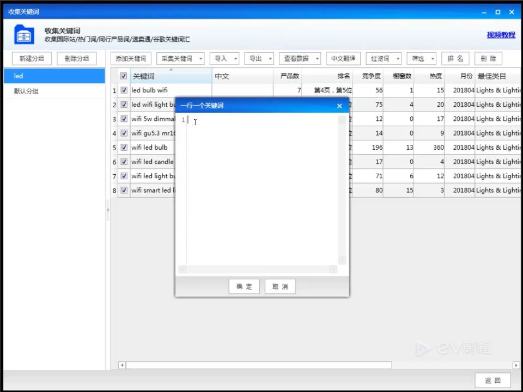Click the main table scroll-right arrow
The height and width of the screenshot is (392, 523).
pos(516,365)
